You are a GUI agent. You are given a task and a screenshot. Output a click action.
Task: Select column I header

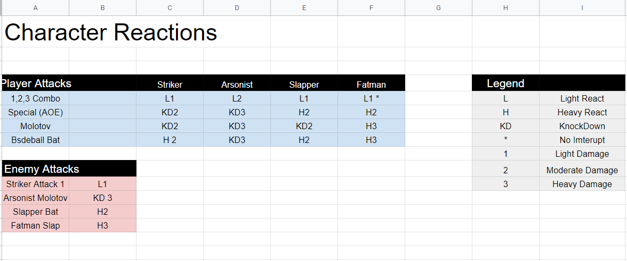coord(582,7)
